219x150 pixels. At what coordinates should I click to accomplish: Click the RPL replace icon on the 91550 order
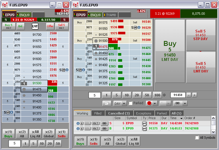(x=87, y=123)
